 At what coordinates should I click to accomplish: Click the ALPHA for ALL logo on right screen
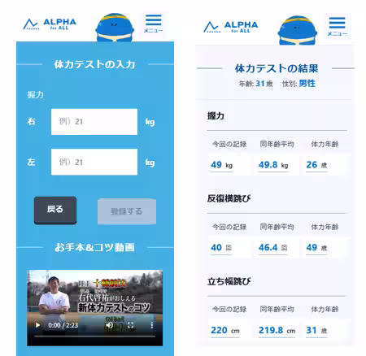pyautogui.click(x=231, y=27)
